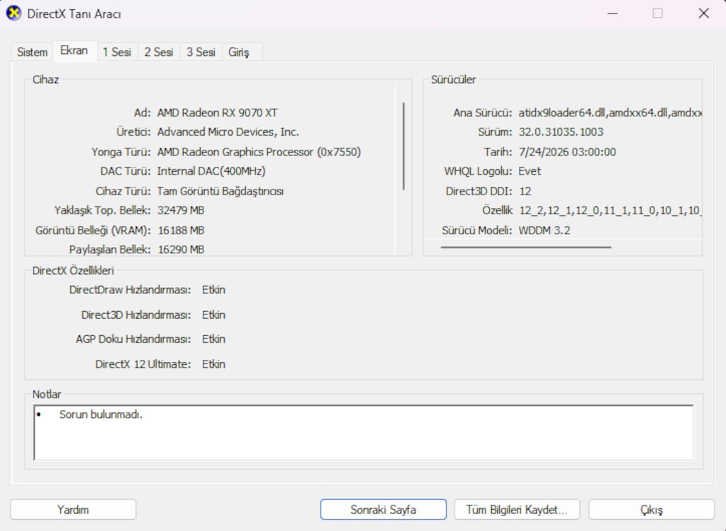Click the DirectX 12 Ultimate Etkin value
The image size is (726, 531).
click(x=213, y=364)
